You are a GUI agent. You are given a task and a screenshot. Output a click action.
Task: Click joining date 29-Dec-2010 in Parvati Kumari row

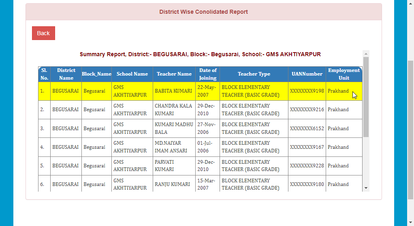[206, 166]
